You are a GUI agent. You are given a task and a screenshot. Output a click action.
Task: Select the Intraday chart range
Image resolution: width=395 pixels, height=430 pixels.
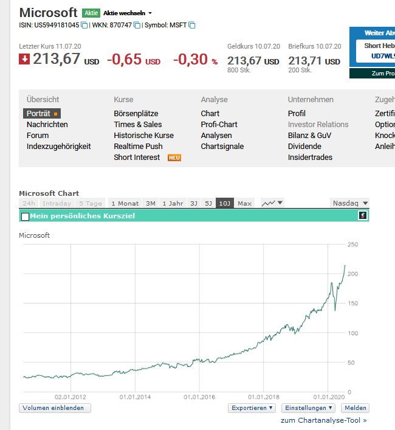tap(57, 203)
